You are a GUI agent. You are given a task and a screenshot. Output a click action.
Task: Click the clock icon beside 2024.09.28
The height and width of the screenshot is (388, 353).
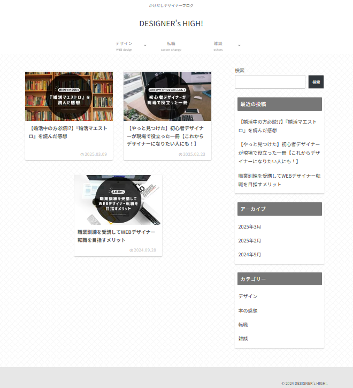point(131,250)
